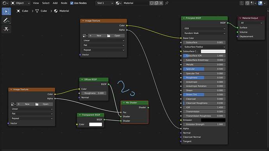269x151 pixels.
Task: Click Diffuse BSDF Roughness slider
Action: (94, 93)
